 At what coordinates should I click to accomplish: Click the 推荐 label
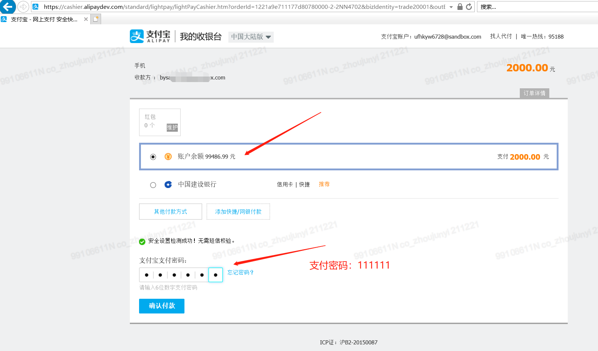pyautogui.click(x=324, y=184)
